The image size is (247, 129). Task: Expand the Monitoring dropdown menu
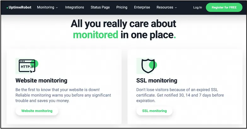(47, 8)
